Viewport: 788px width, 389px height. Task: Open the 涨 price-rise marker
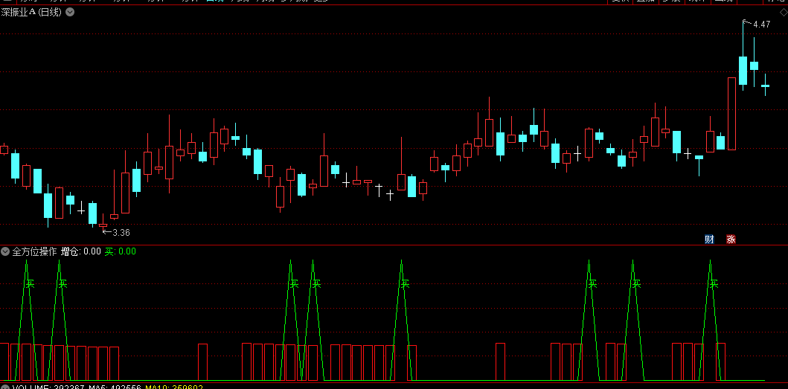tap(731, 239)
